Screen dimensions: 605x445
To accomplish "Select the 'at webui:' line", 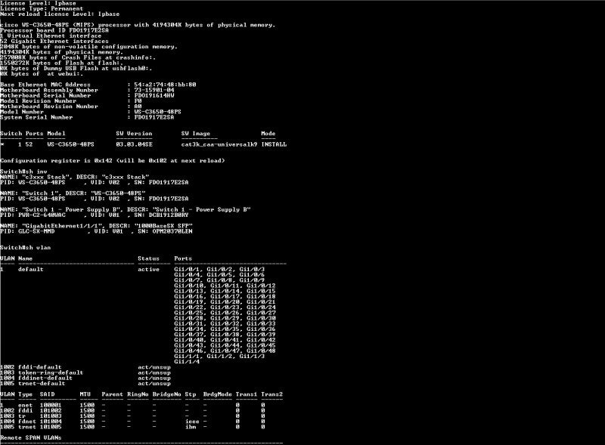I will tap(42, 73).
